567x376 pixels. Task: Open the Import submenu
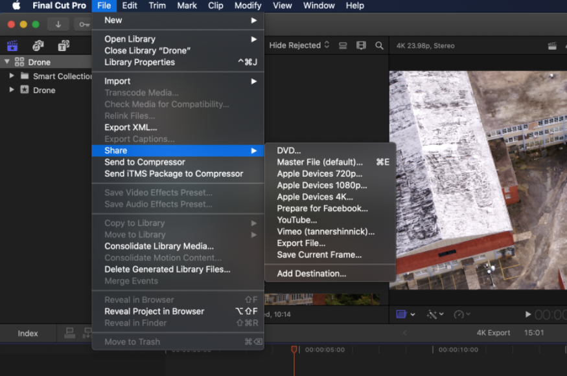point(178,82)
